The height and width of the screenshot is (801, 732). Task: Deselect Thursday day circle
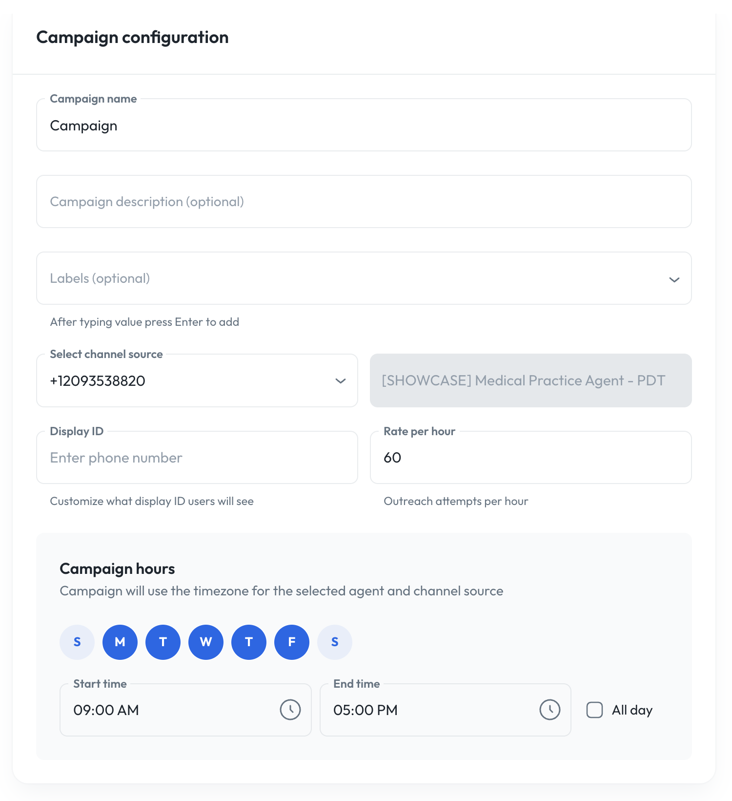[249, 642]
